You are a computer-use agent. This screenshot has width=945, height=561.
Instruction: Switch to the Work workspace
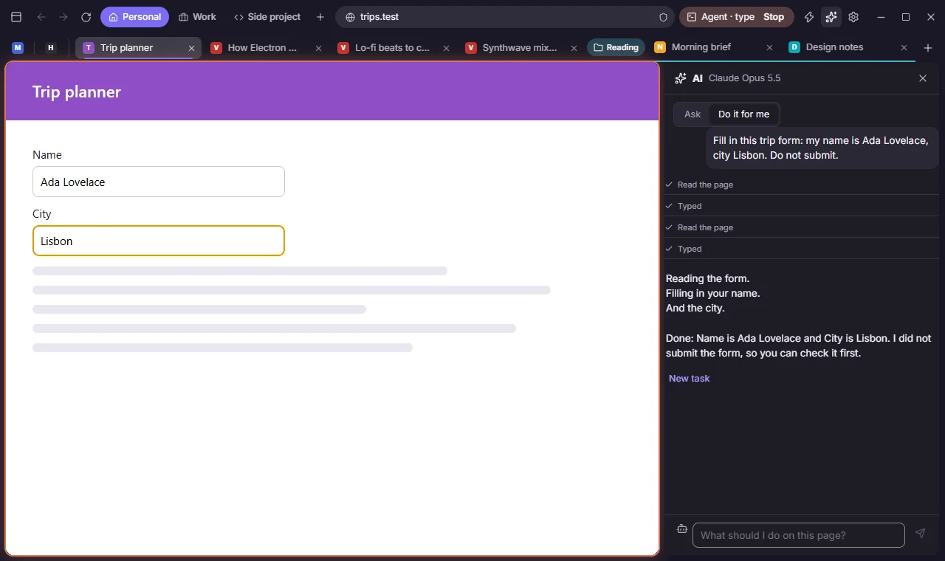pyautogui.click(x=197, y=17)
